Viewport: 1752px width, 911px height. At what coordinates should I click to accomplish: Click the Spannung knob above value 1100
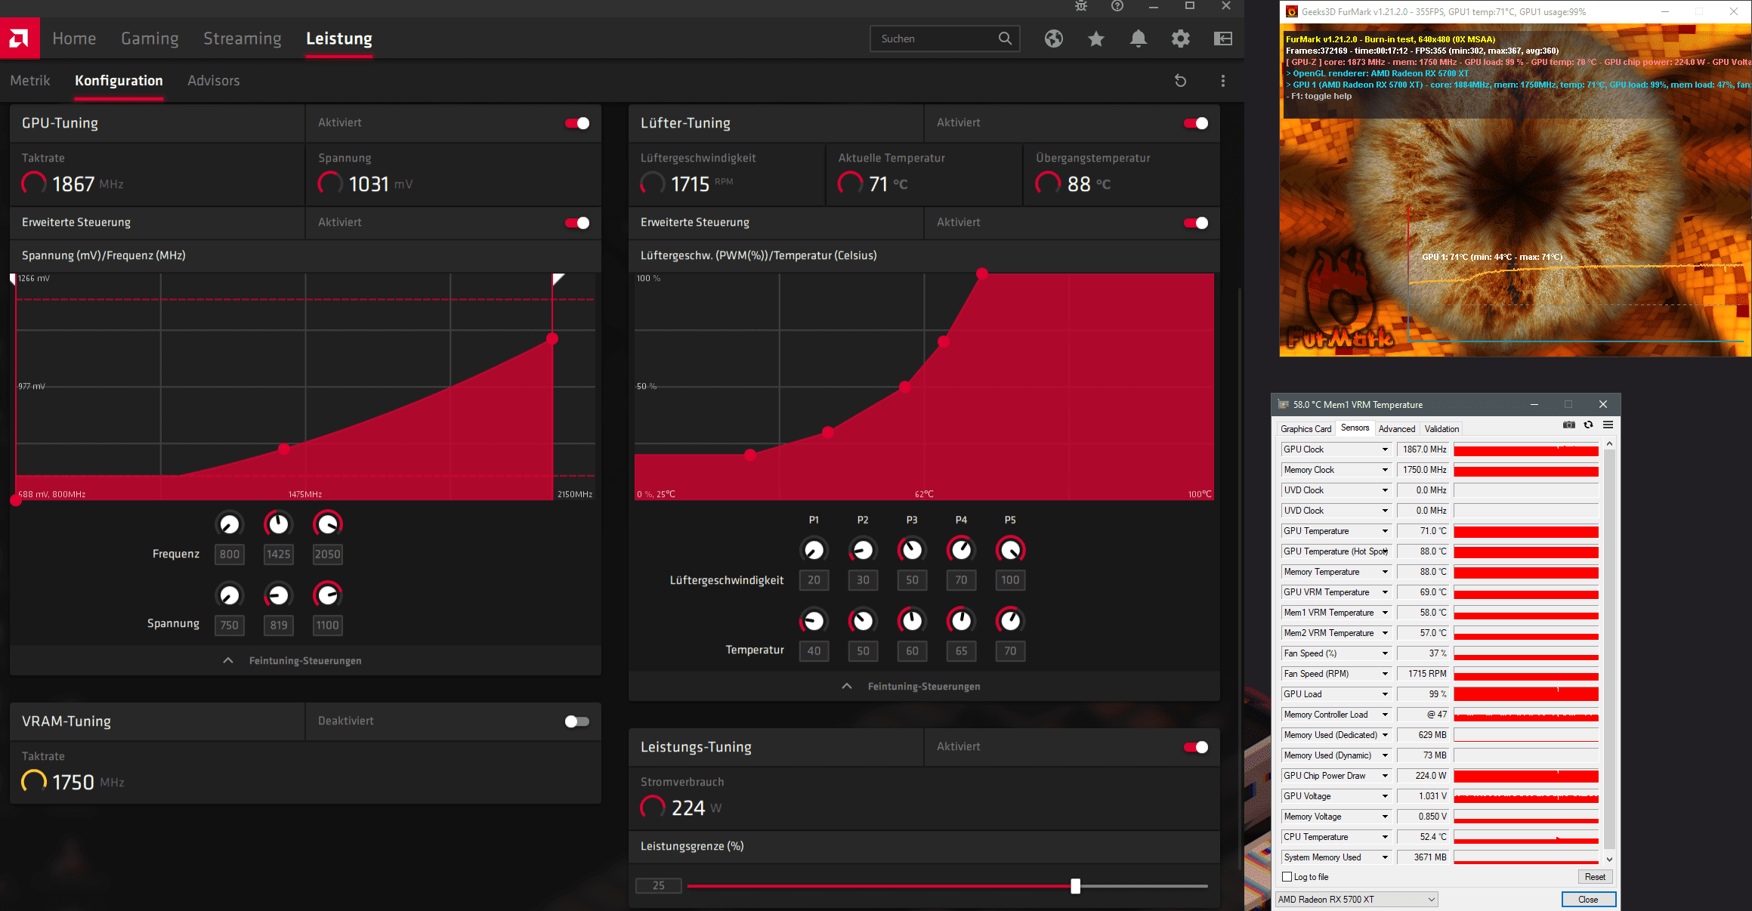coord(327,595)
